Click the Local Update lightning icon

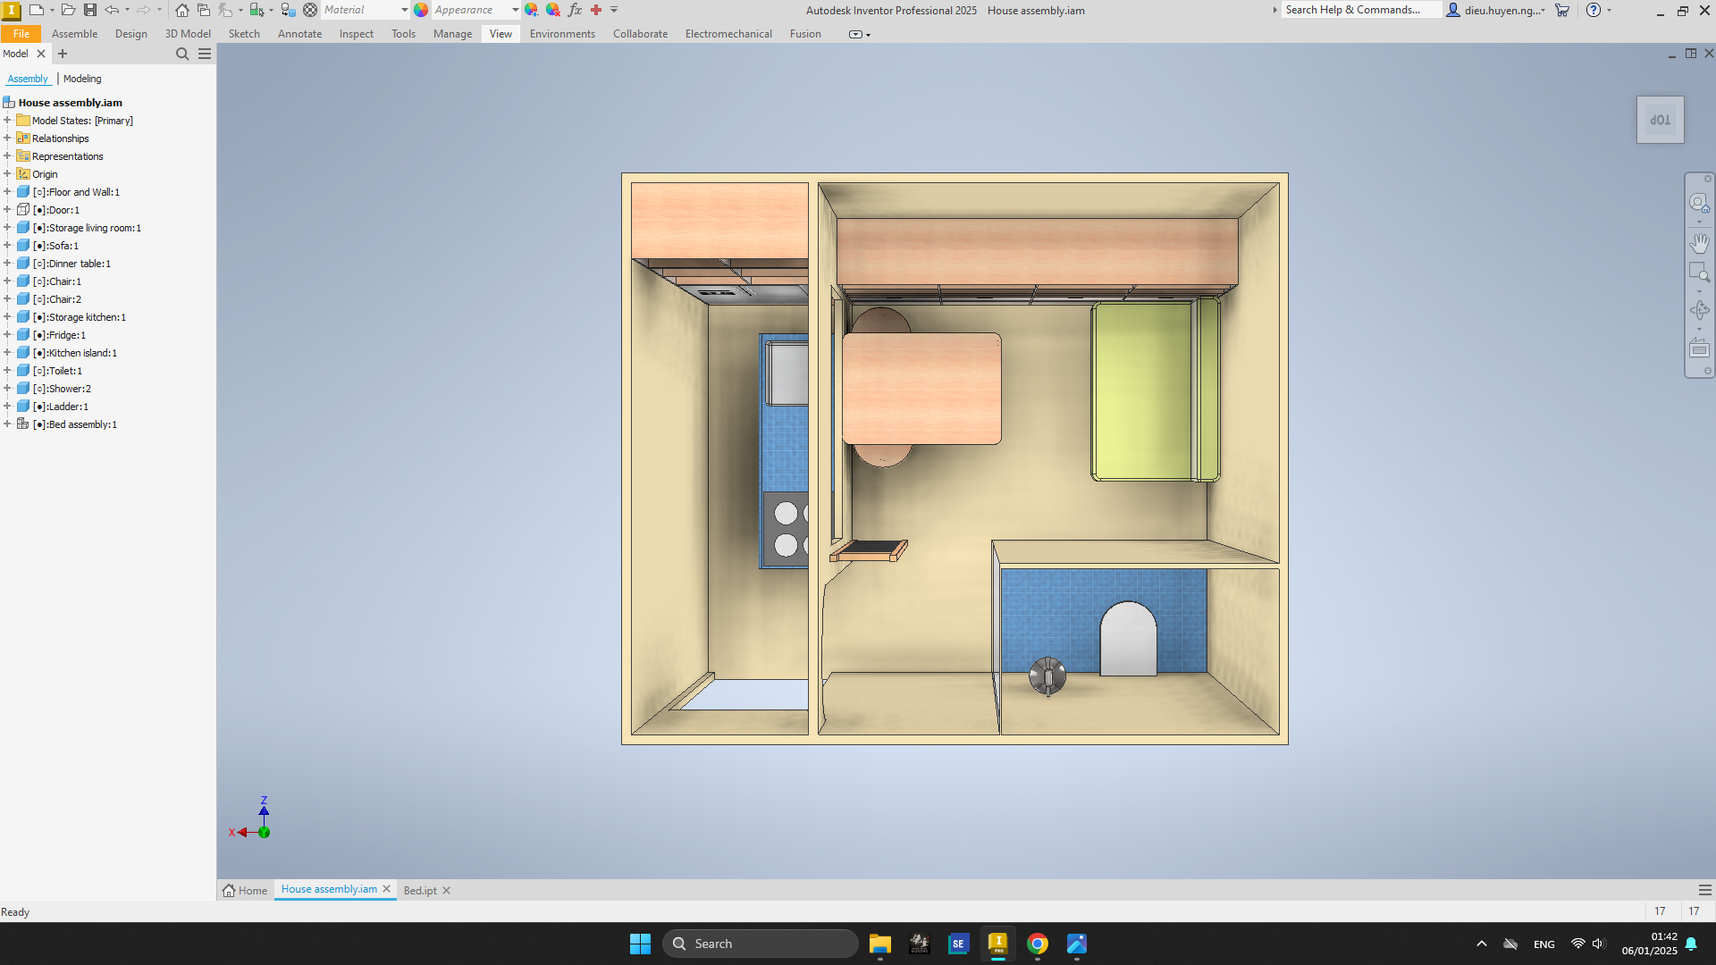coord(226,10)
